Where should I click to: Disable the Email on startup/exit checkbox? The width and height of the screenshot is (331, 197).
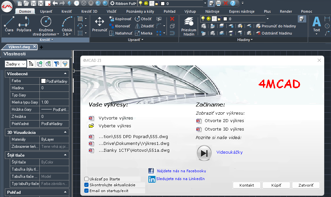(86, 191)
